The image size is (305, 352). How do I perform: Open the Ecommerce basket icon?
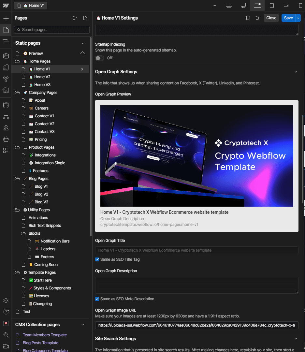click(6, 139)
